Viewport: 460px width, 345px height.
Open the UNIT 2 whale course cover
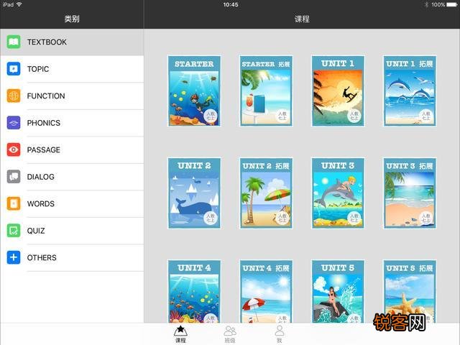pos(194,193)
